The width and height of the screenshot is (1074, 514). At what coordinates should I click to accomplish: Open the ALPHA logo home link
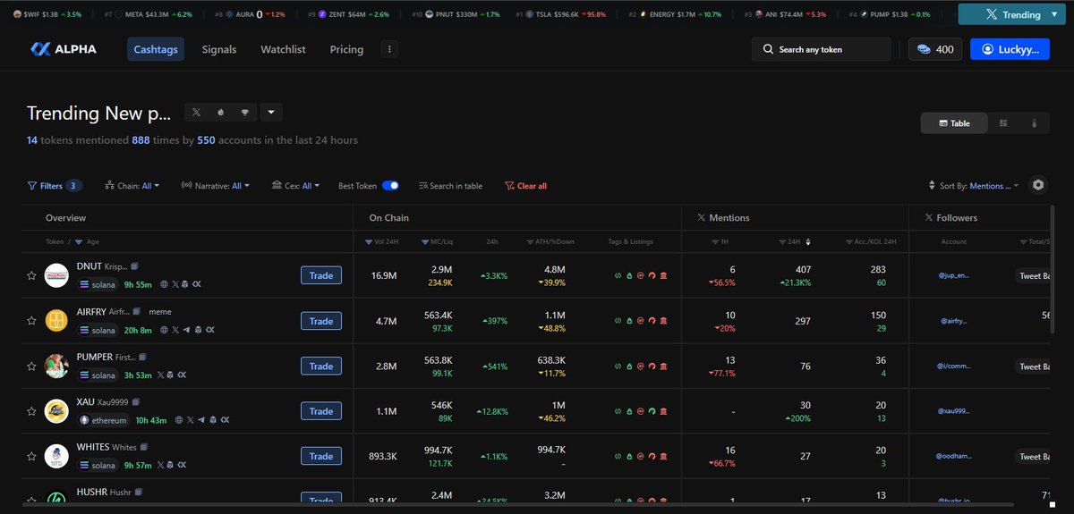63,49
